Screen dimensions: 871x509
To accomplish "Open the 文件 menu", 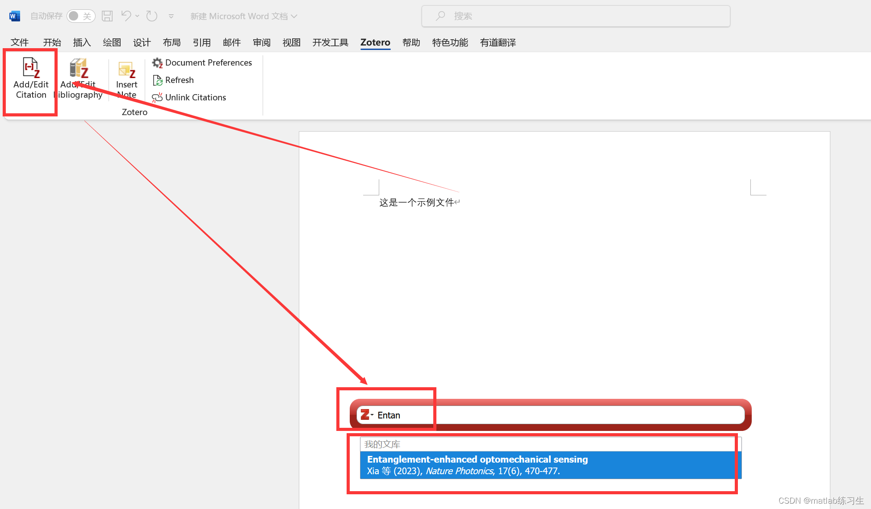I will (x=20, y=42).
